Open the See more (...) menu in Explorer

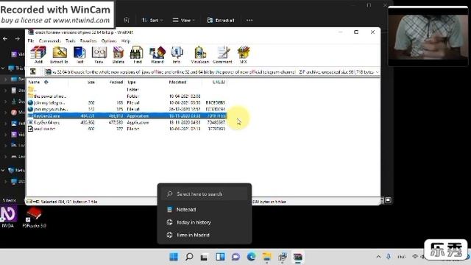tap(249, 20)
